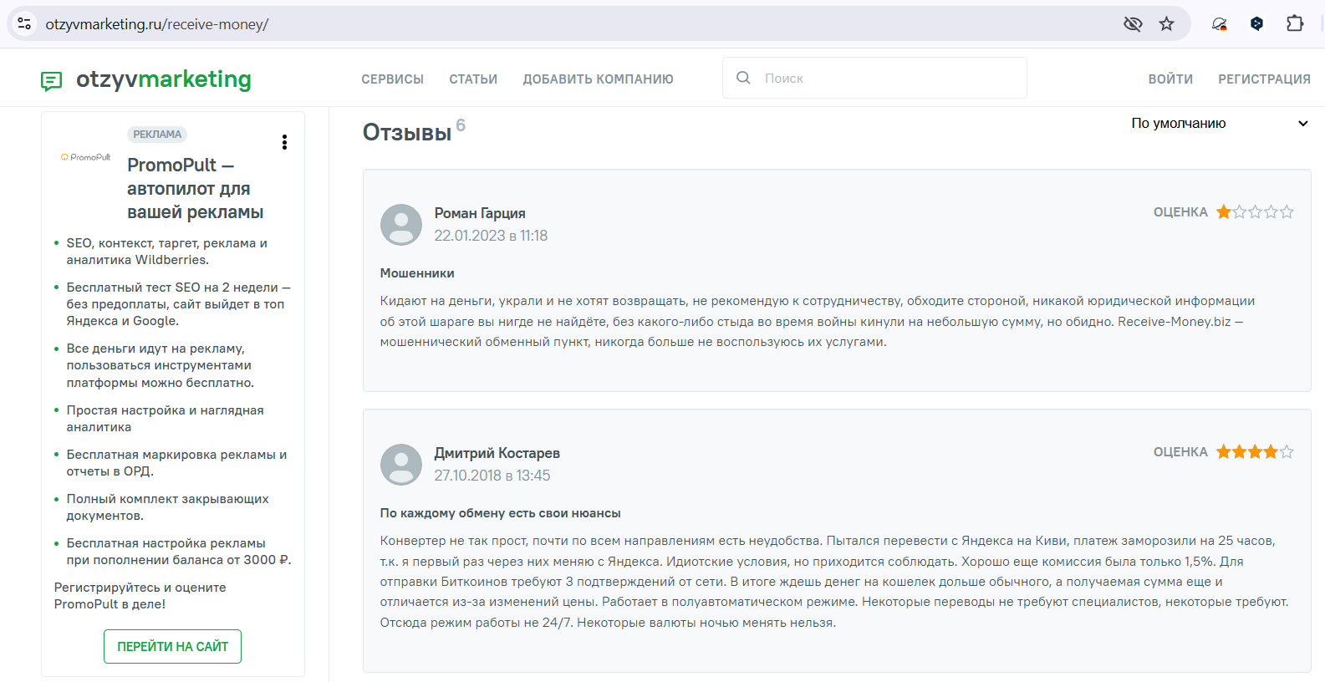Image resolution: width=1325 pixels, height=682 pixels.
Task: Click the otzyvmarketing logo icon
Action: point(52,80)
